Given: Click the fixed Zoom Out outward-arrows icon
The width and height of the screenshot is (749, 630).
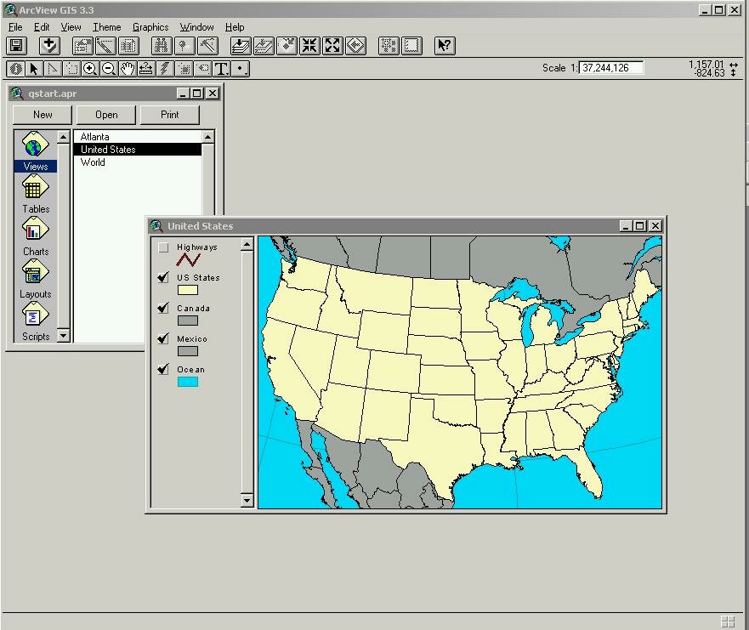Looking at the screenshot, I should coord(332,46).
